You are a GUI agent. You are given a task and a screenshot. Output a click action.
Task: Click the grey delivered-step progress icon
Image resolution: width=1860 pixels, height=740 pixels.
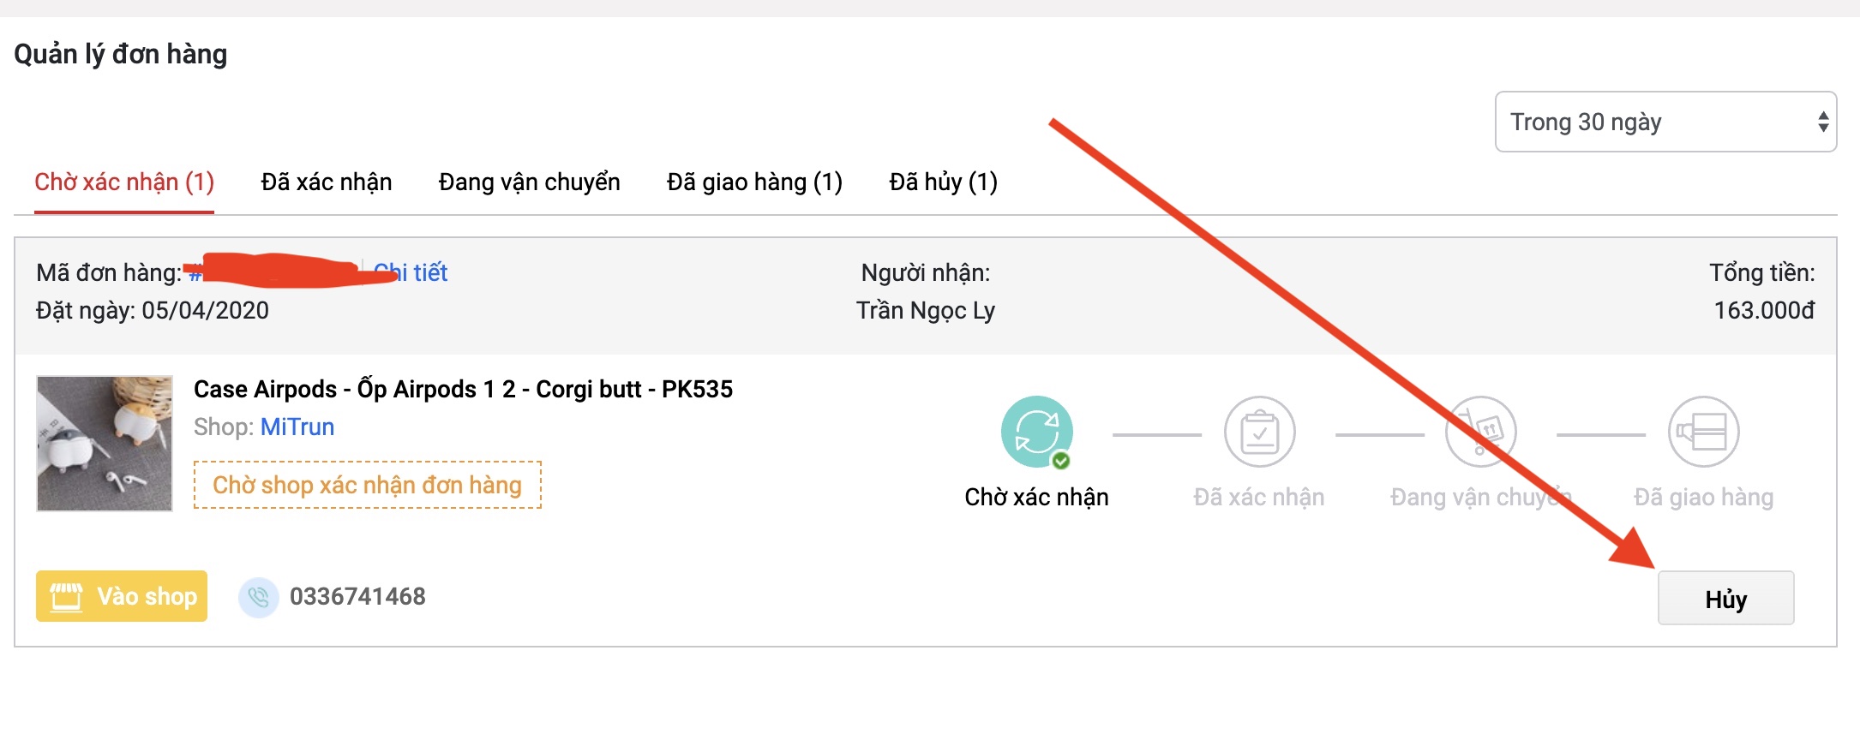1703,432
